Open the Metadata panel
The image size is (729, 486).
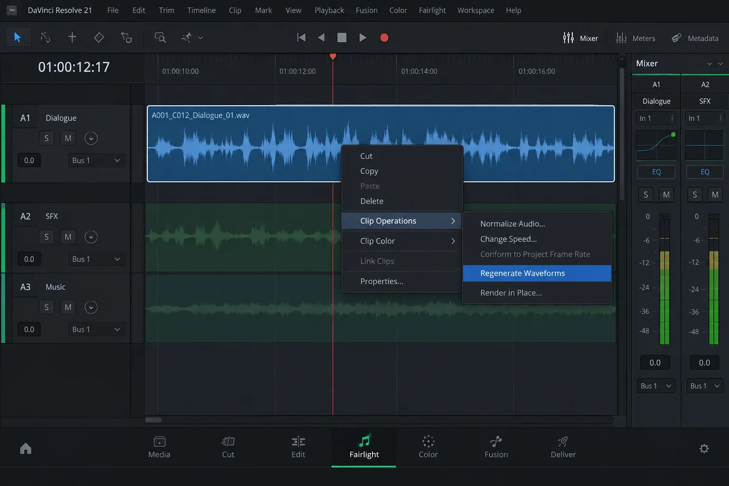coord(695,38)
